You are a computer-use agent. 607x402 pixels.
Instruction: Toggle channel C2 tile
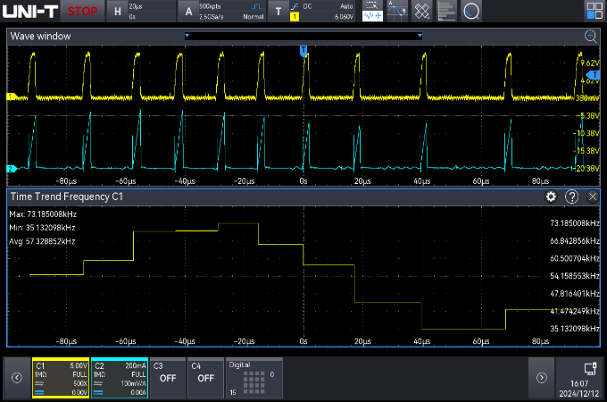(x=118, y=378)
